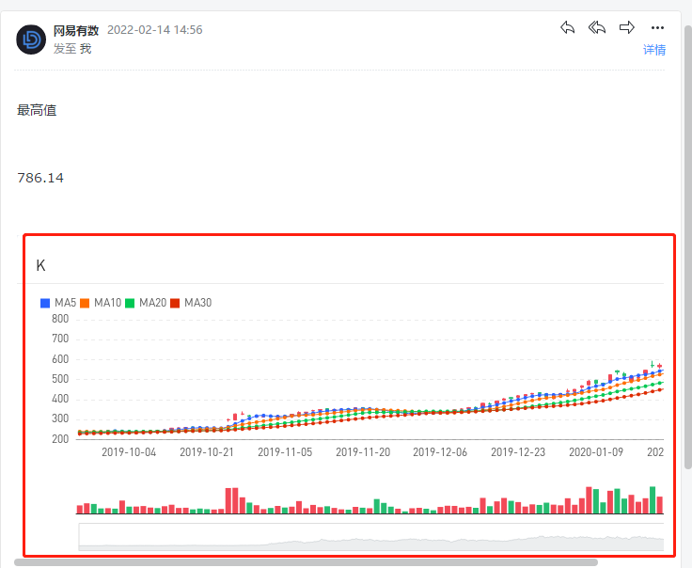Click the red MA30 color square

point(175,303)
